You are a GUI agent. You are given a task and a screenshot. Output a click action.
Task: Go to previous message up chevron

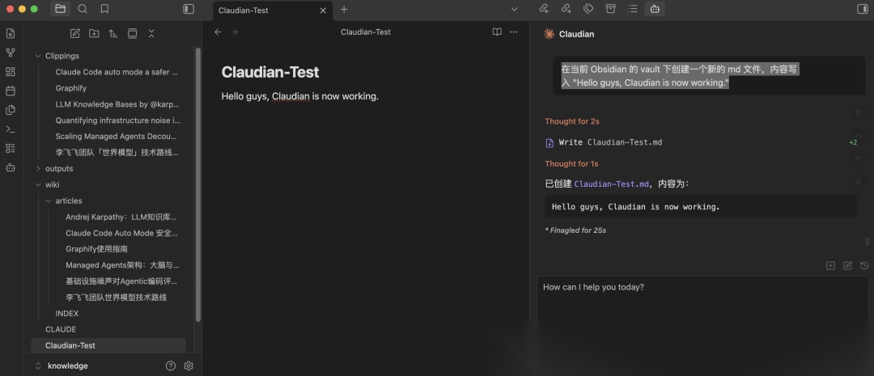point(859,135)
